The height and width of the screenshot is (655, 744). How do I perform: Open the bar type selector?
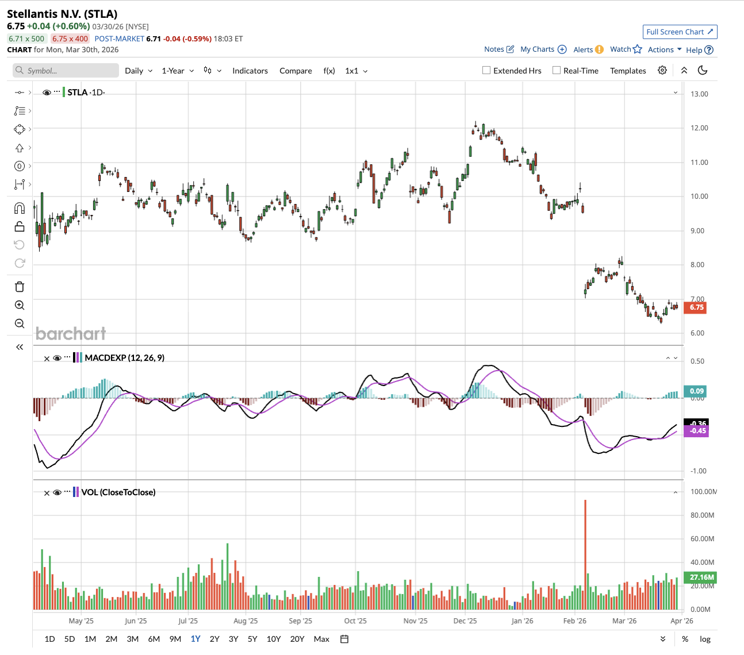(x=212, y=71)
